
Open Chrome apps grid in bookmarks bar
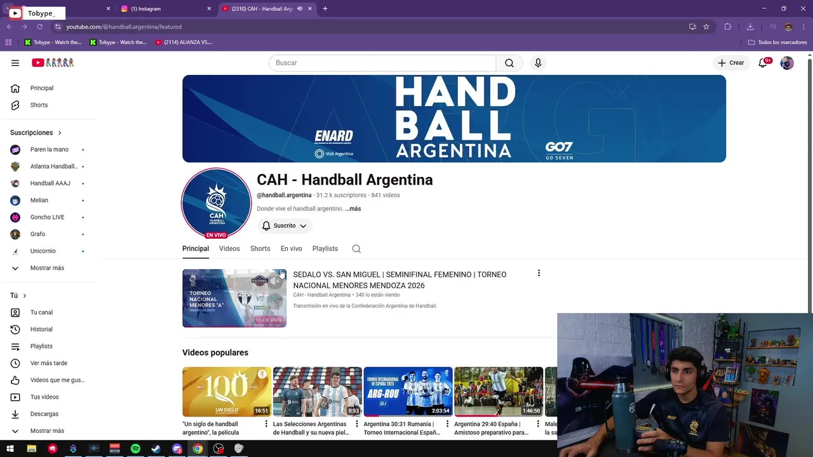pos(8,43)
